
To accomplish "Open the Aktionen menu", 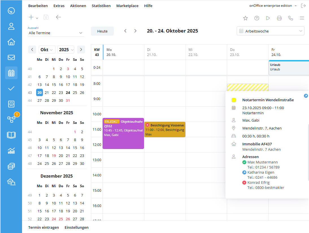I will (x=78, y=5).
